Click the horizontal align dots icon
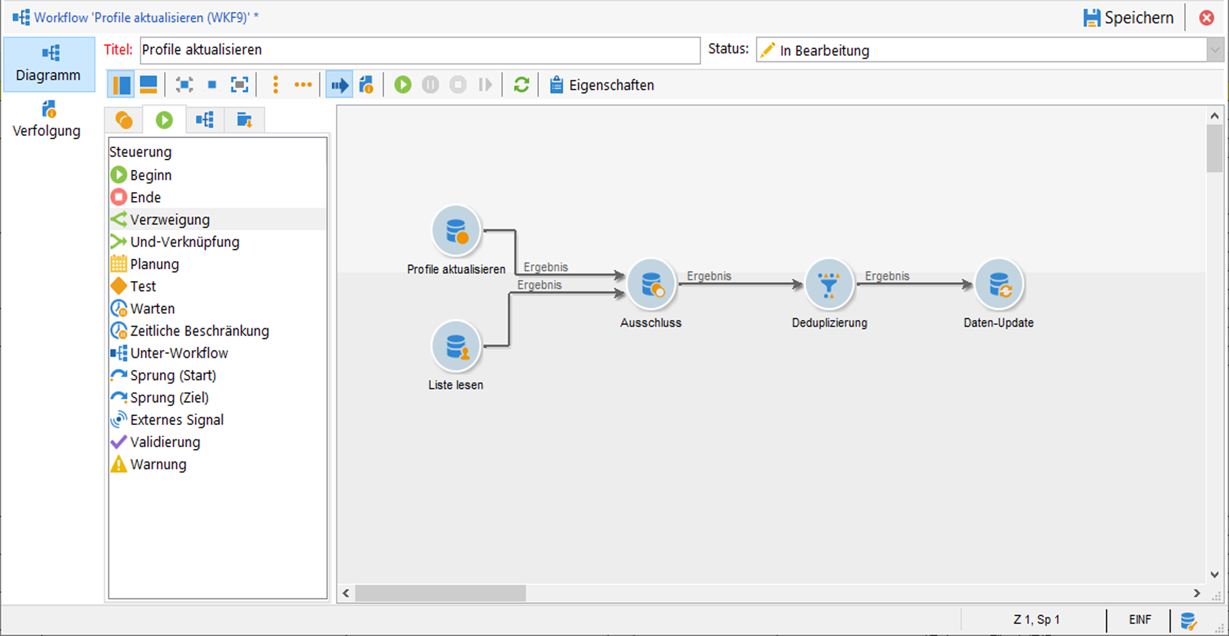Viewport: 1229px width, 636px height. 303,85
